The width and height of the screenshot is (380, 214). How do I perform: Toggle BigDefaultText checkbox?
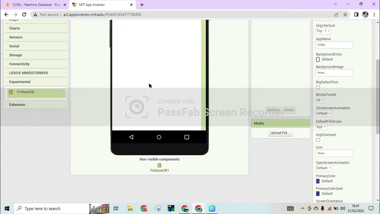pos(318,87)
